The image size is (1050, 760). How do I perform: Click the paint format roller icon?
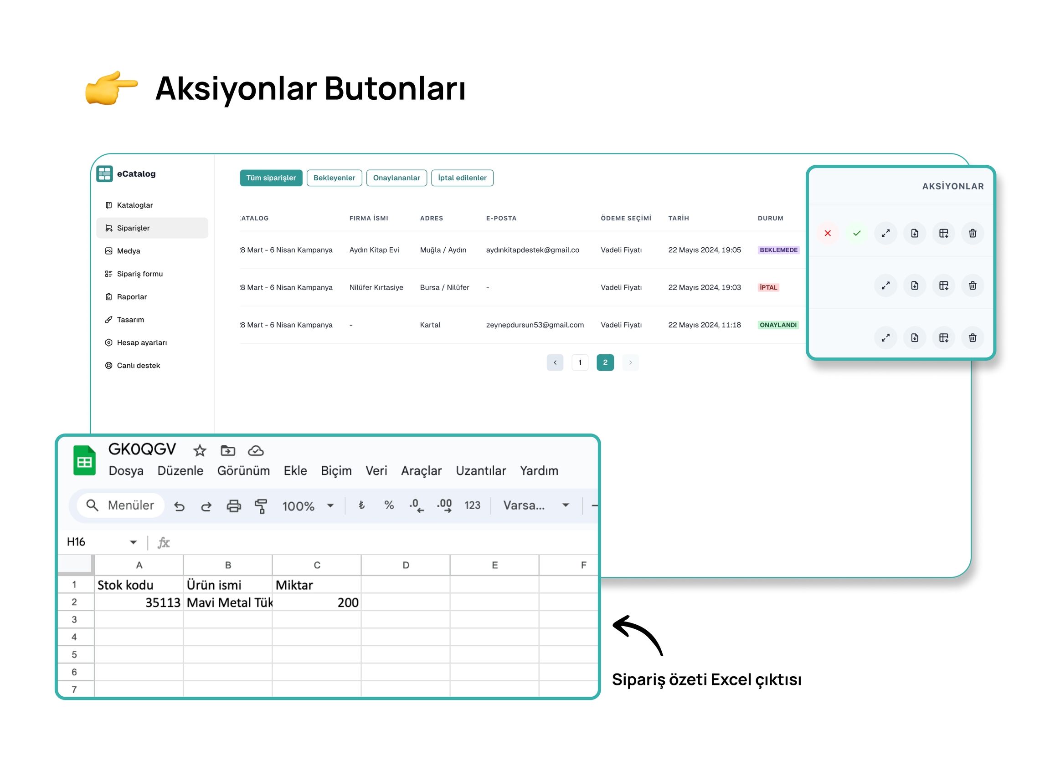click(261, 505)
